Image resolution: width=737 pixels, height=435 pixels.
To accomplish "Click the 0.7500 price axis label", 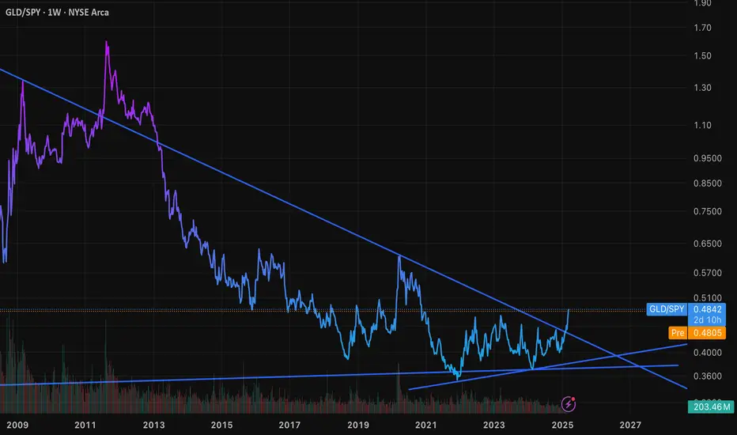I will point(708,212).
